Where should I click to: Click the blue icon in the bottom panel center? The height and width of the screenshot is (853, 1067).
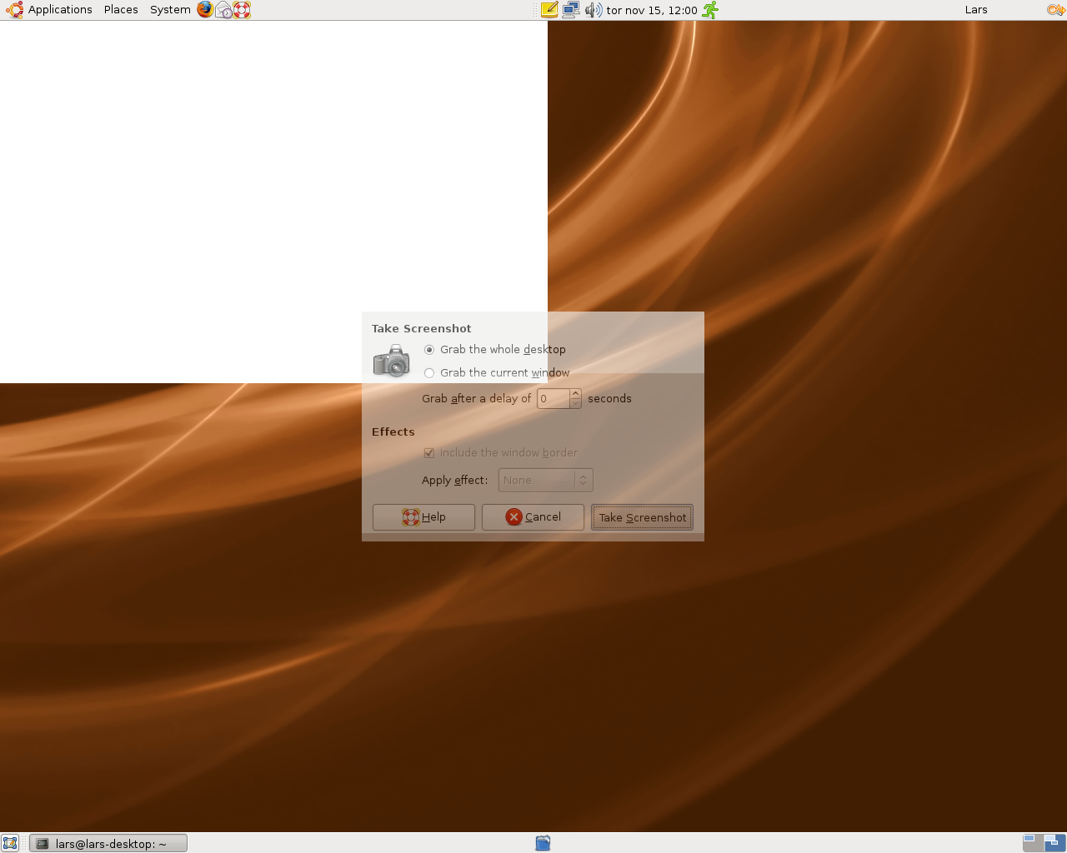543,843
